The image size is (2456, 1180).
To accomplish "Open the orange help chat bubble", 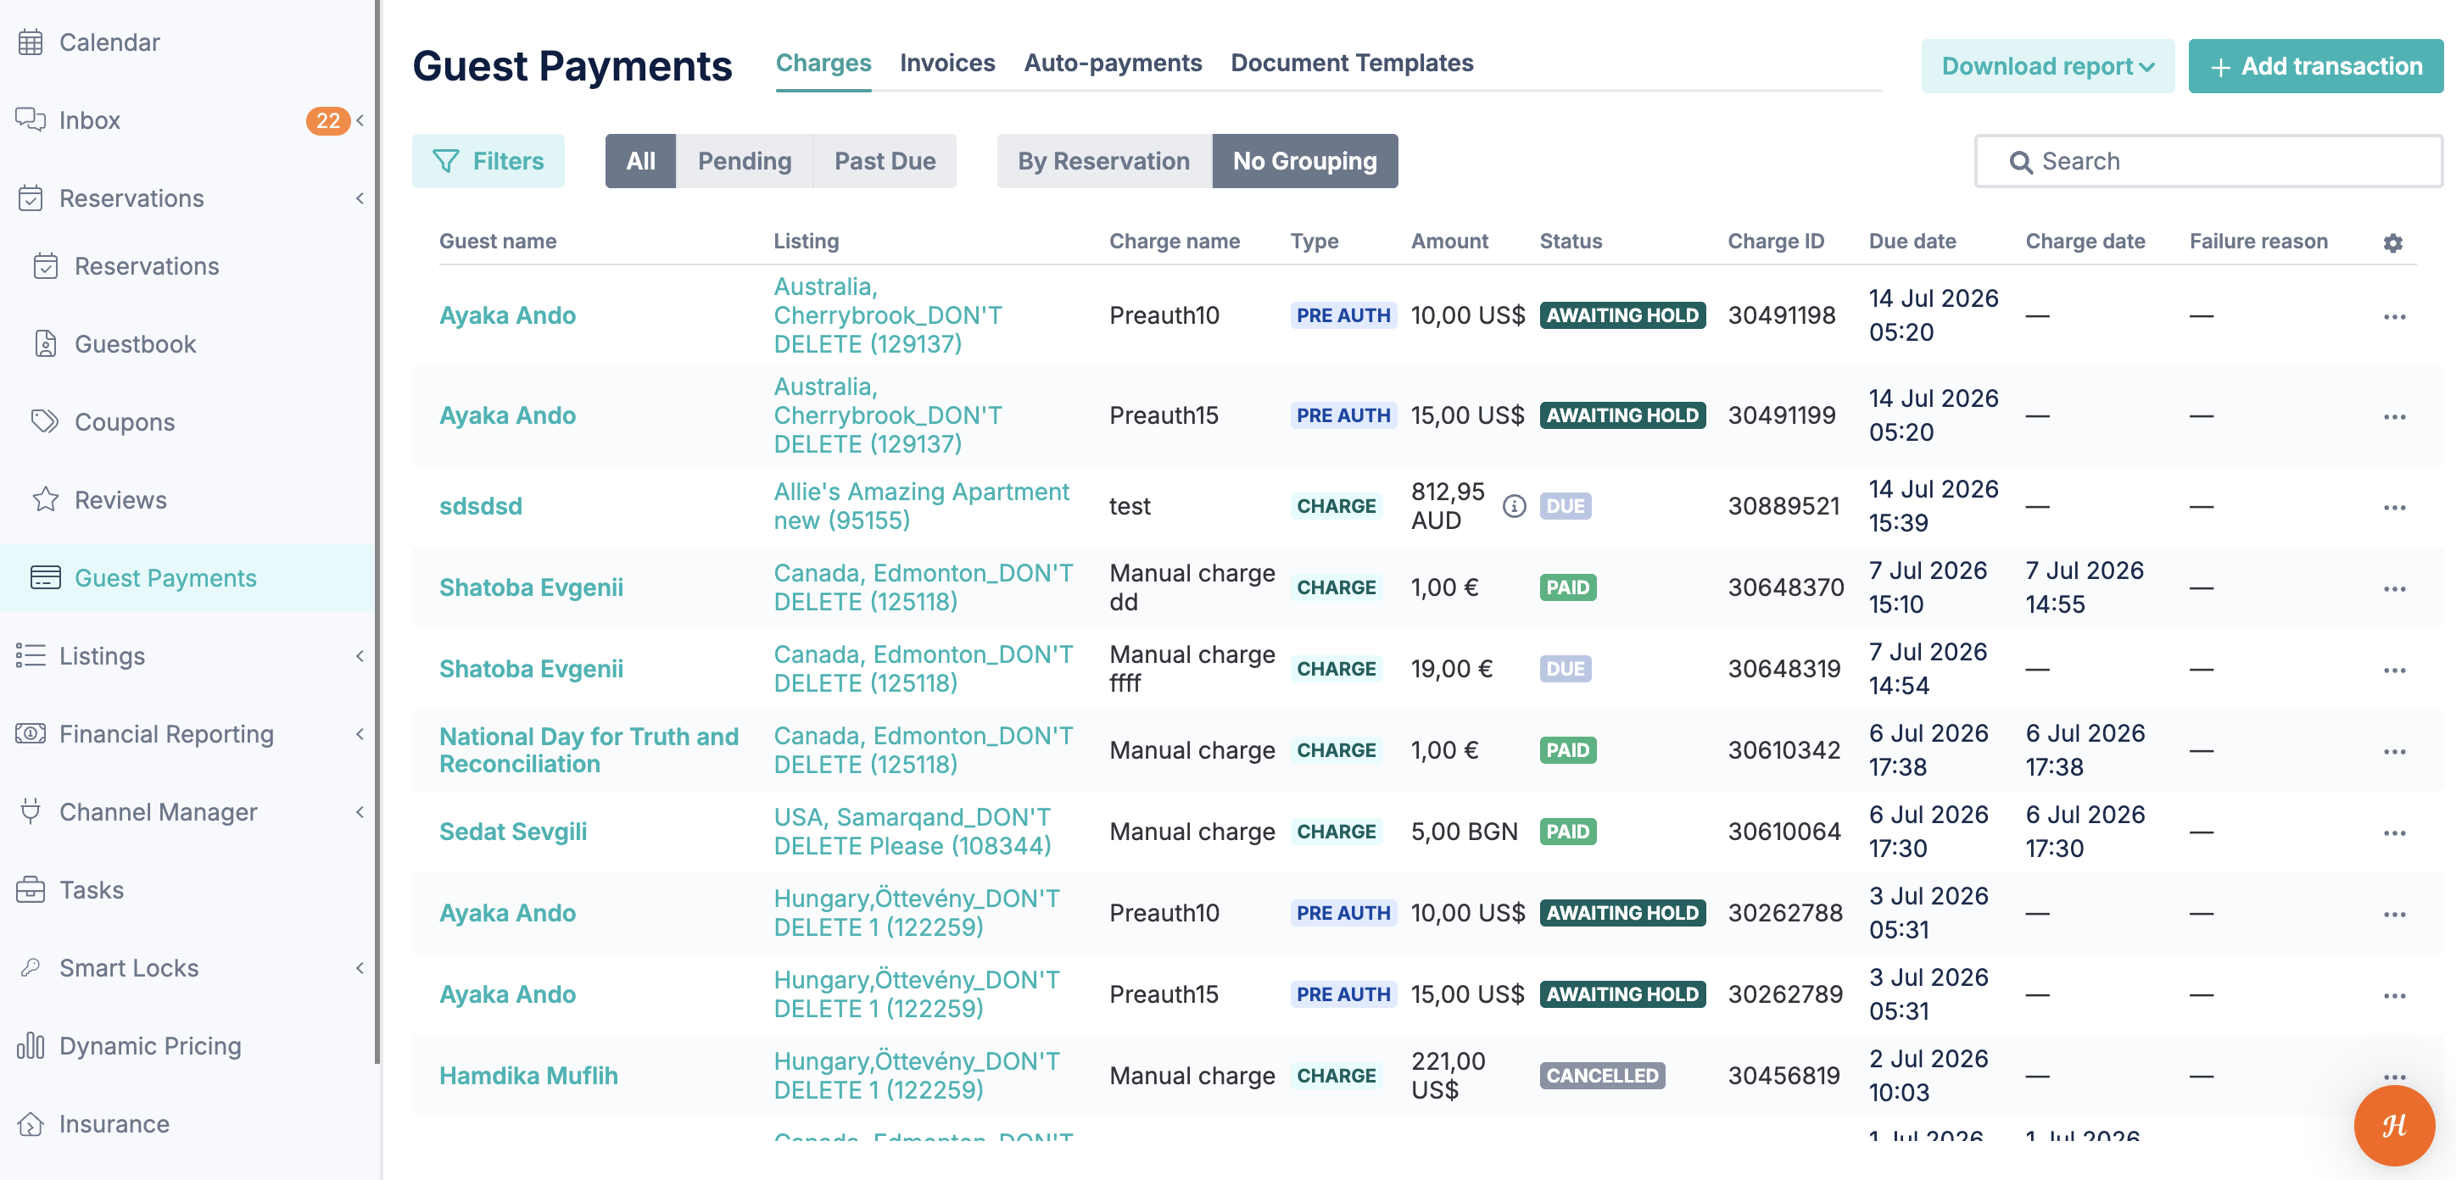I will click(2394, 1125).
